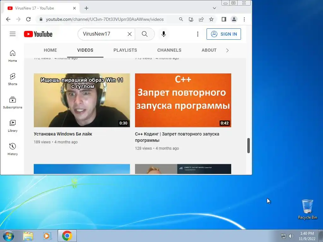Click Chrome icon in taskbar
The height and width of the screenshot is (242, 323).
(67, 236)
